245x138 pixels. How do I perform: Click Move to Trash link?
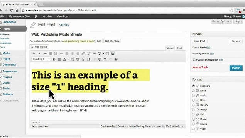pyautogui.click(x=200, y=67)
